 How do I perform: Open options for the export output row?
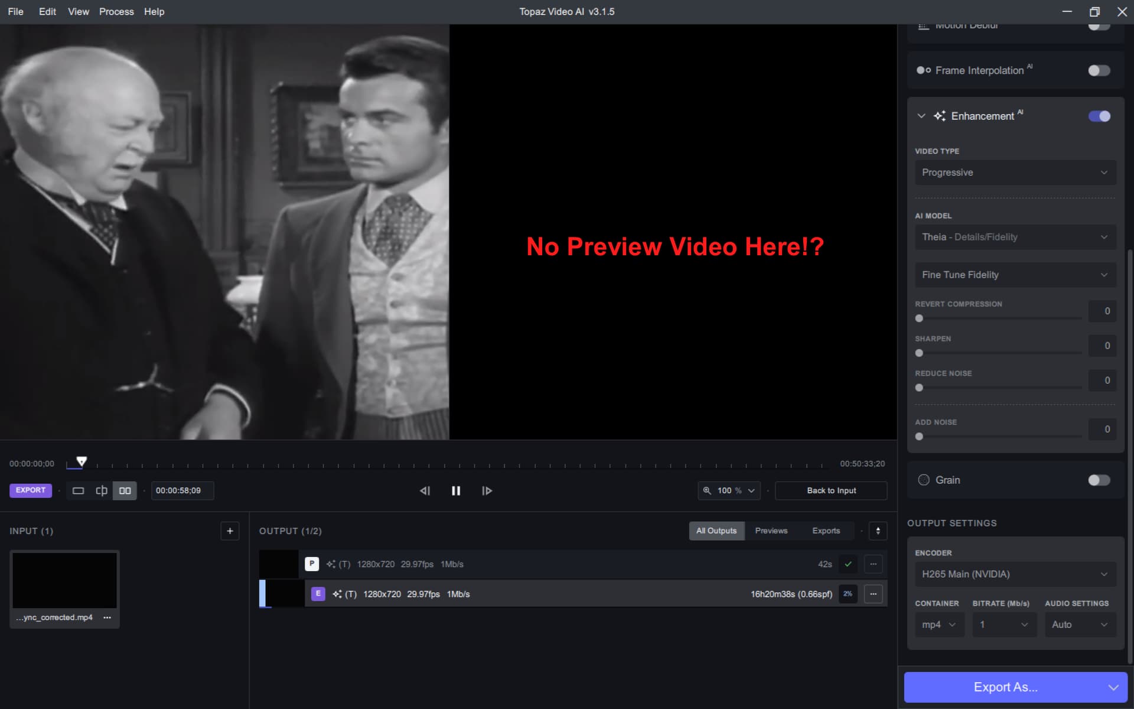[x=873, y=594]
